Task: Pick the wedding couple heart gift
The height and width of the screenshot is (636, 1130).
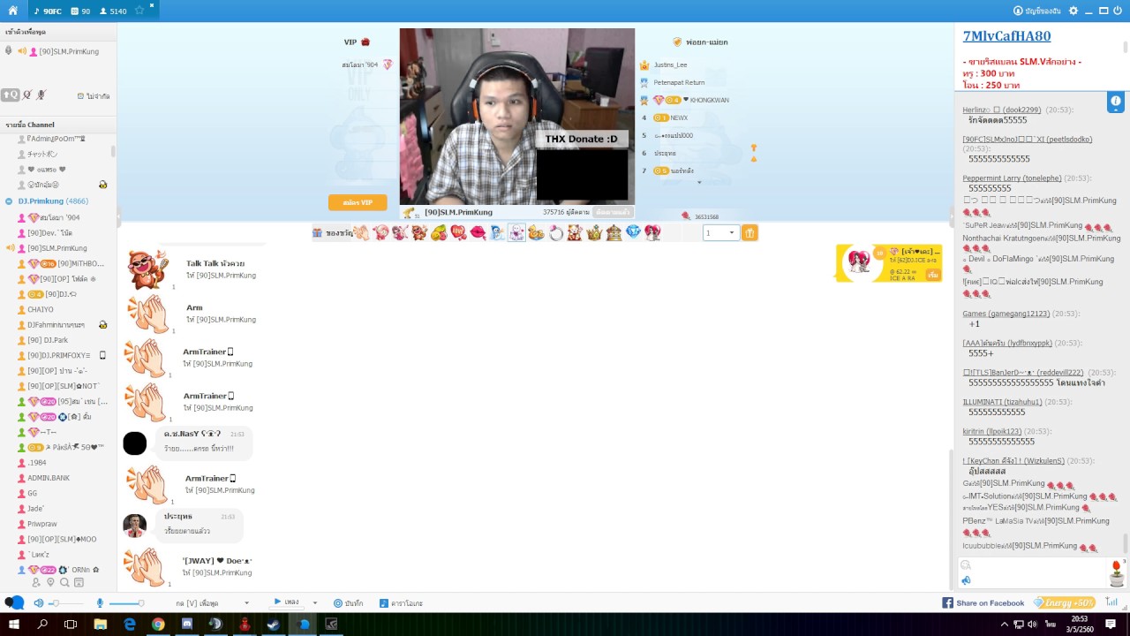Action: pos(652,232)
